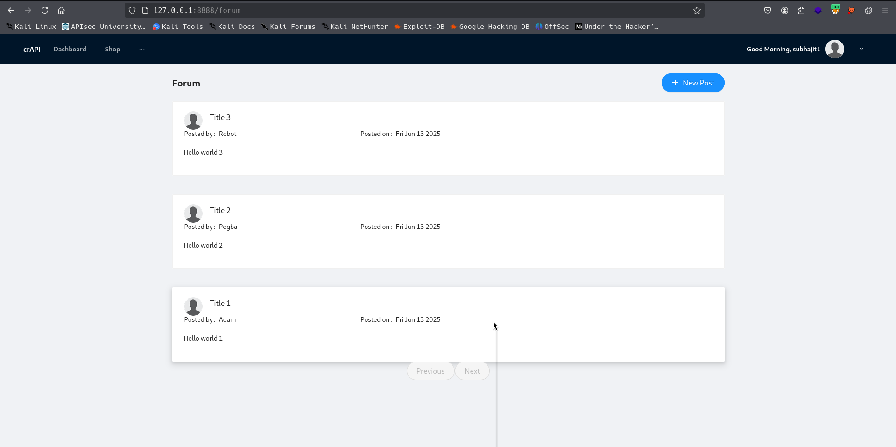Click the page info icon in address bar
896x447 pixels.
coord(145,10)
